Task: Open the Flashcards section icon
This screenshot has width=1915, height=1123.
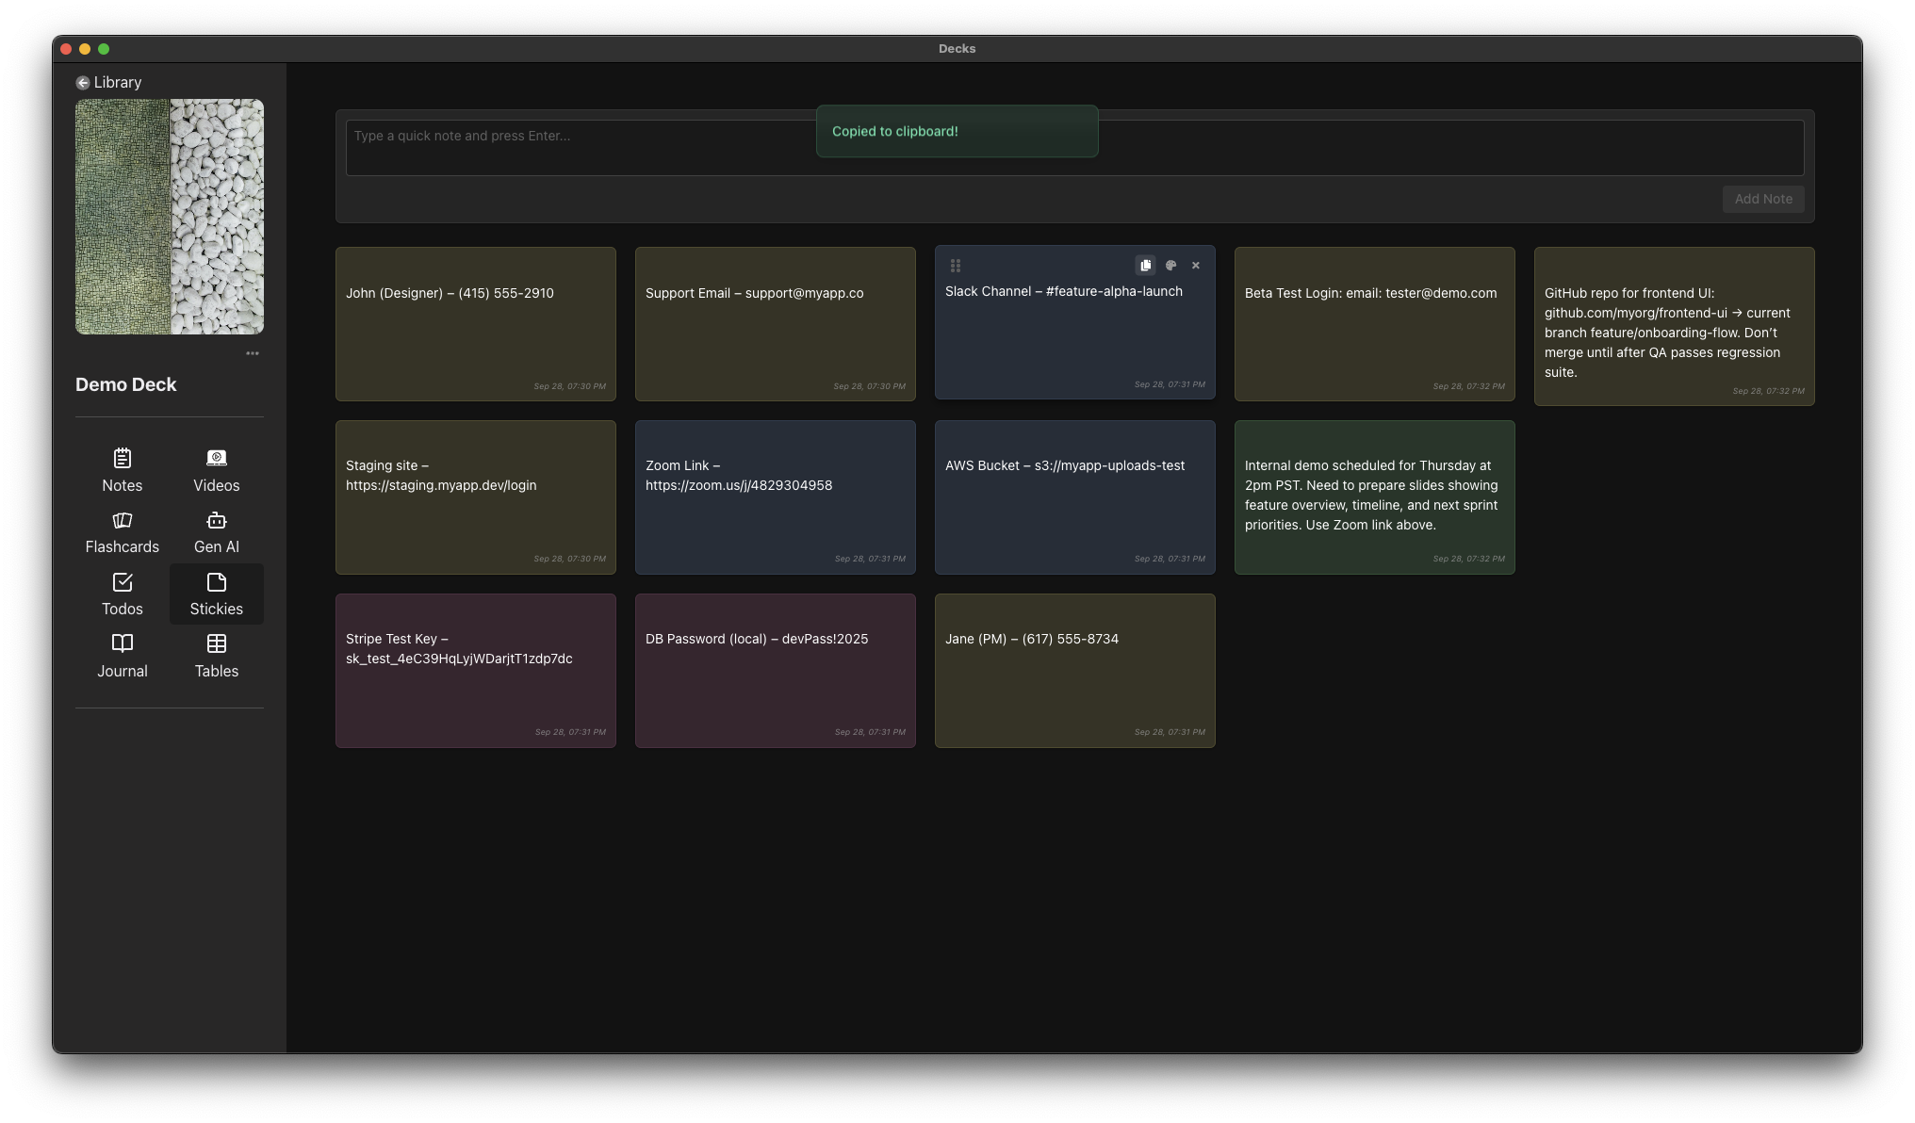Action: [123, 521]
